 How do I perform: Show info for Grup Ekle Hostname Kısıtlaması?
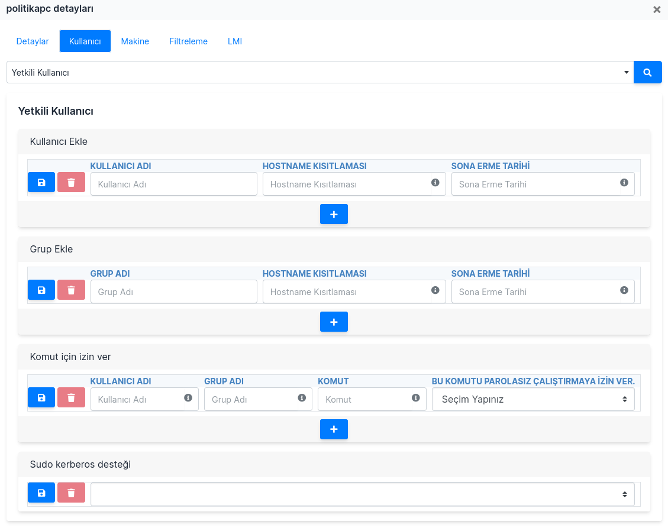[x=435, y=290]
